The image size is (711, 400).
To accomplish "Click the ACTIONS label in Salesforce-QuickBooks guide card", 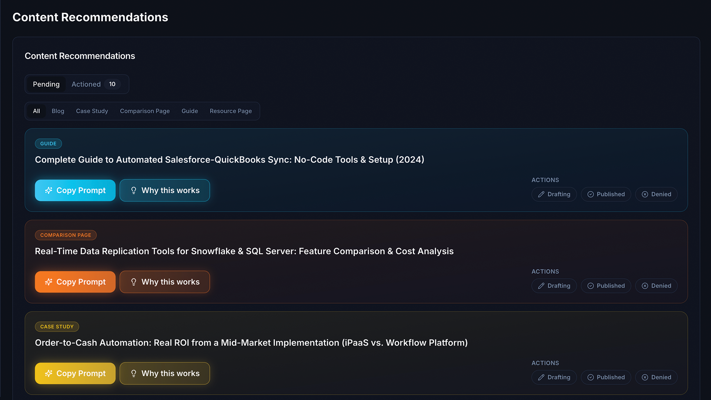I will pos(545,180).
